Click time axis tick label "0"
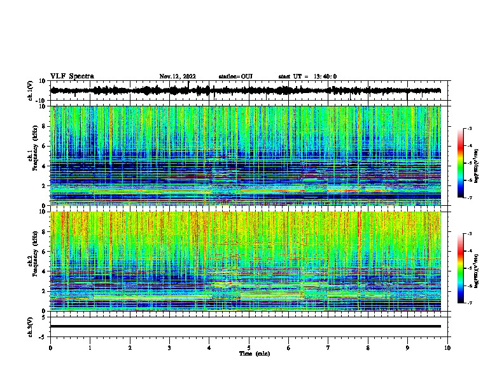The image size is (504, 390). [50, 348]
